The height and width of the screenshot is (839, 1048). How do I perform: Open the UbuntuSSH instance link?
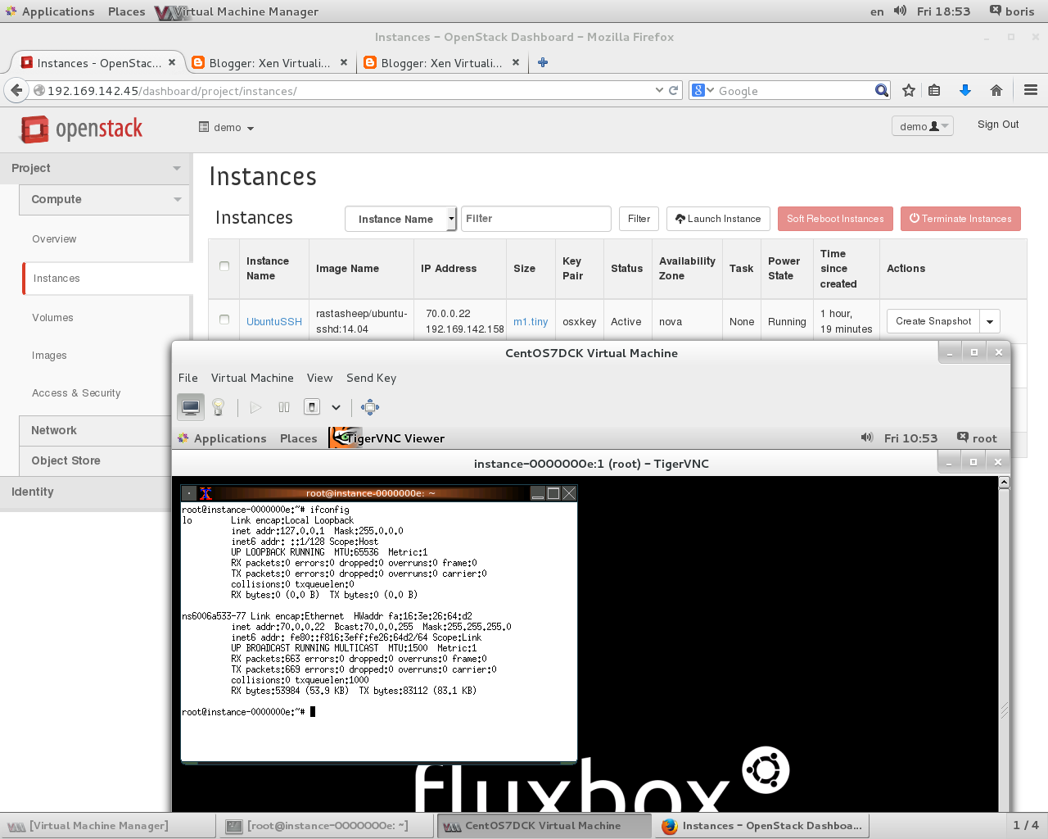274,322
